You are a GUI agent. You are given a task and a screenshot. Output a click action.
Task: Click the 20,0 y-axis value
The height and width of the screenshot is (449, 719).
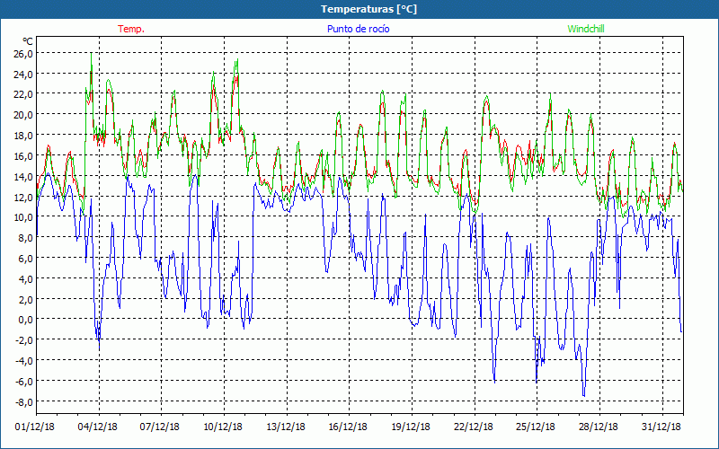[x=23, y=115]
